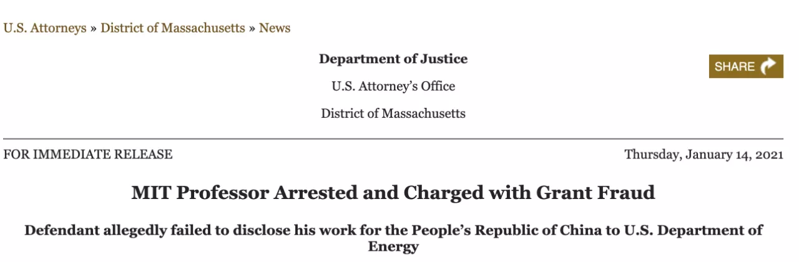This screenshot has width=799, height=262.
Task: Select the U.S. Attorney's Office line
Action: pyautogui.click(x=393, y=86)
